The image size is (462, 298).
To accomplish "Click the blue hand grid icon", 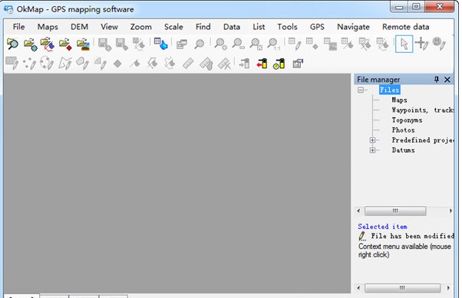I will coord(161,44).
